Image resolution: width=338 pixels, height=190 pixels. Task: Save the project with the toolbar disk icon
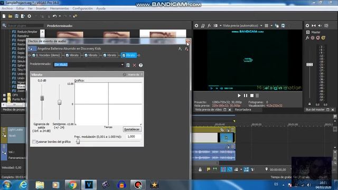point(16,16)
